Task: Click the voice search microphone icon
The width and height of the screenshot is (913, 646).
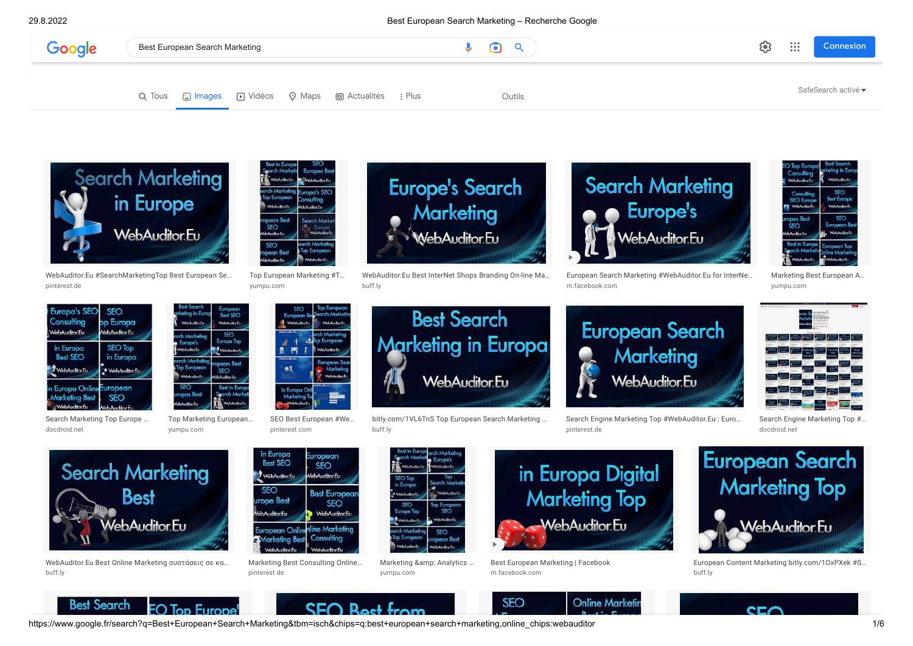Action: tap(467, 47)
